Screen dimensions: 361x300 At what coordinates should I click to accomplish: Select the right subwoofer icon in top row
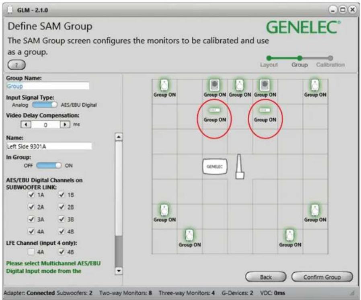tap(265, 85)
